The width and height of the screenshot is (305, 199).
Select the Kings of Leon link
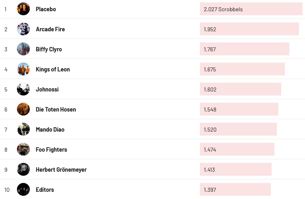click(53, 69)
